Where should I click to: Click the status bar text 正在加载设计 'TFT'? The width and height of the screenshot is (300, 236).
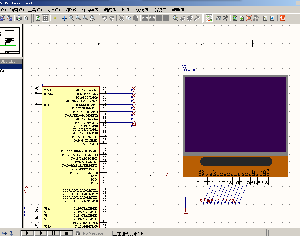coord(130,234)
